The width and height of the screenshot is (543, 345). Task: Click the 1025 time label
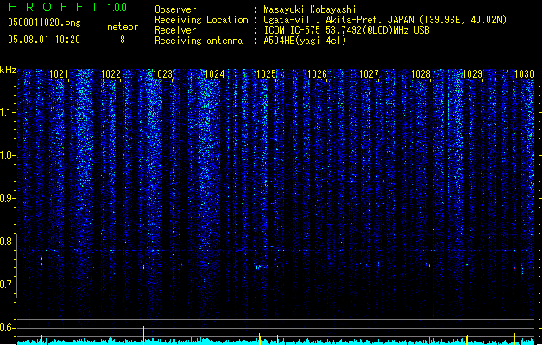[x=266, y=74]
